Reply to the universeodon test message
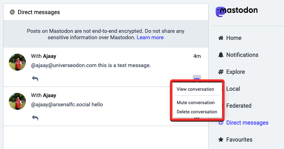The image size is (284, 149). 35,79
